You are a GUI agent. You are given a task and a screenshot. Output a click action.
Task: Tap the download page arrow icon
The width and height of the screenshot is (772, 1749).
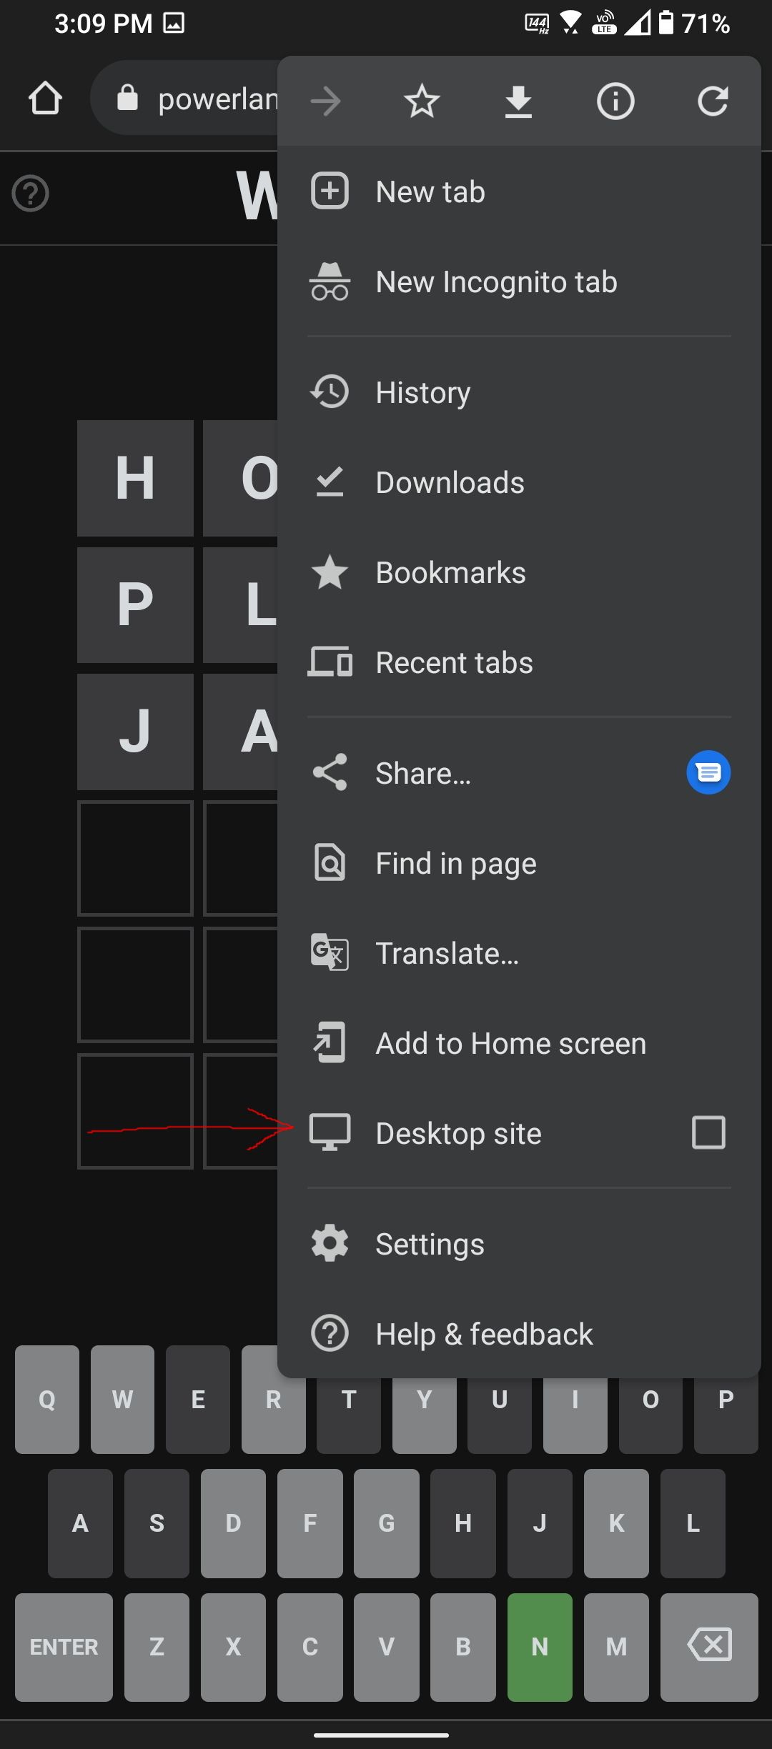click(x=518, y=101)
